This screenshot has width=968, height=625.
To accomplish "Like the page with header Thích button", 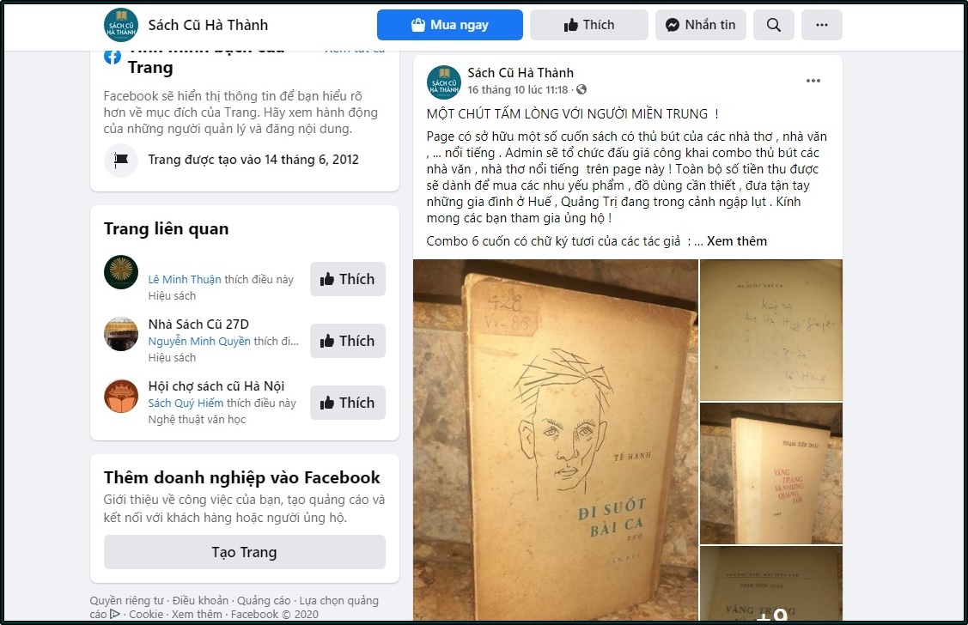I will click(589, 25).
